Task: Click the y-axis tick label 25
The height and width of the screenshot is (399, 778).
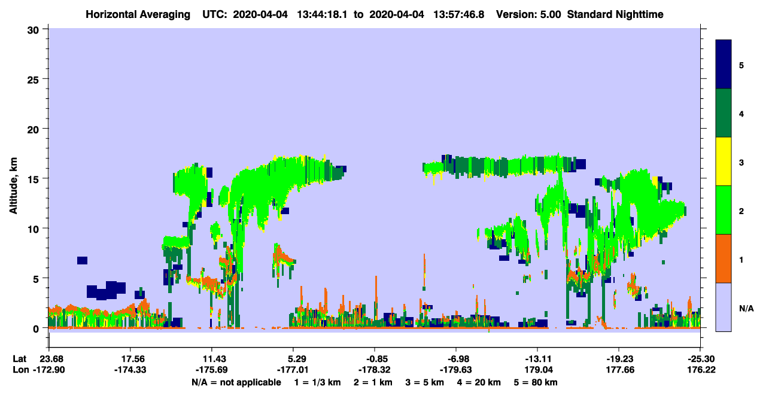Action: 34,79
